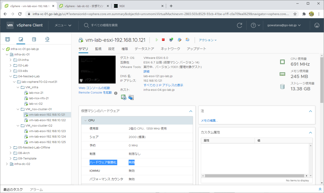Viewport: 324px width, 193px height.
Task: Click the main pane vertical scrollbar
Action: point(322,80)
